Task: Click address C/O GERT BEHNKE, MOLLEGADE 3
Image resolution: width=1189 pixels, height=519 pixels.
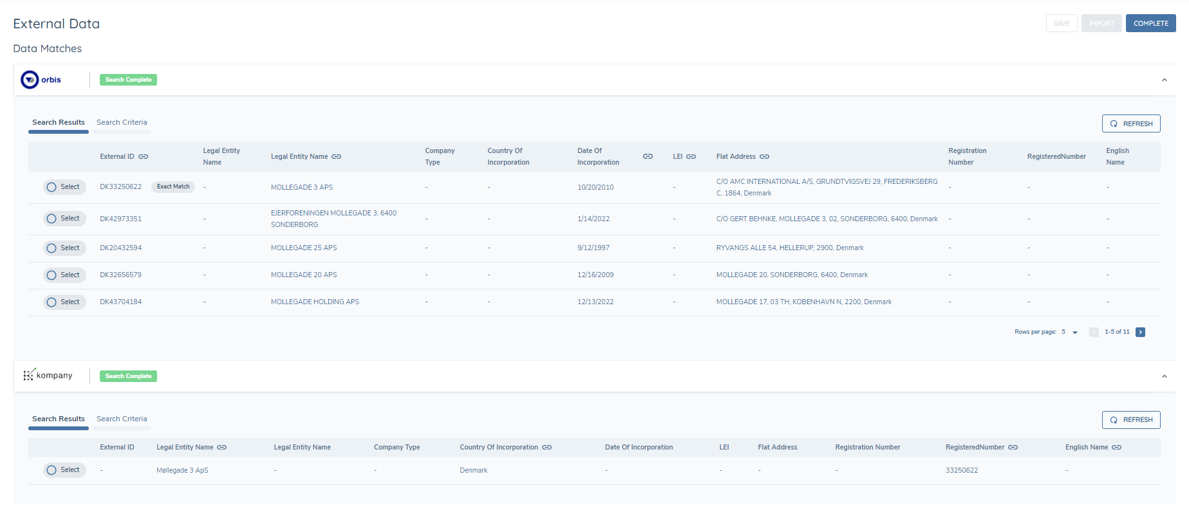Action: pos(827,219)
